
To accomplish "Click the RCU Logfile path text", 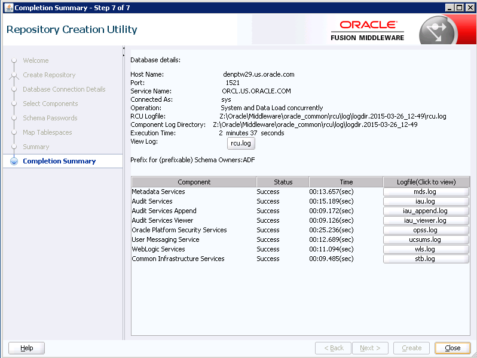I will (333, 116).
